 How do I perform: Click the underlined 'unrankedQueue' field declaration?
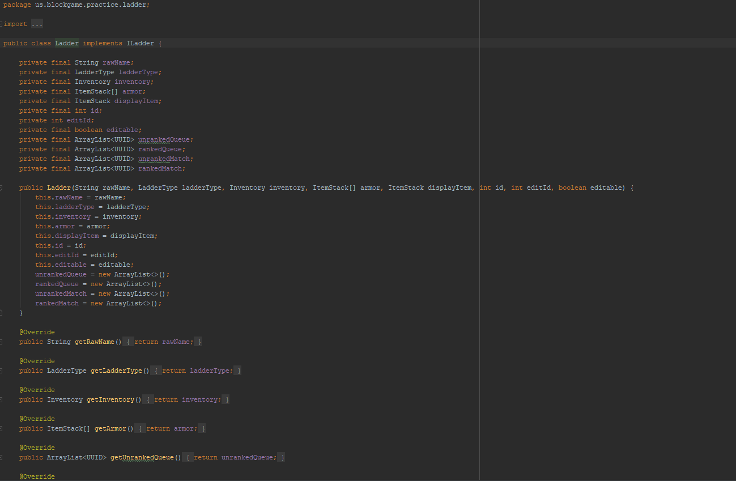point(164,139)
